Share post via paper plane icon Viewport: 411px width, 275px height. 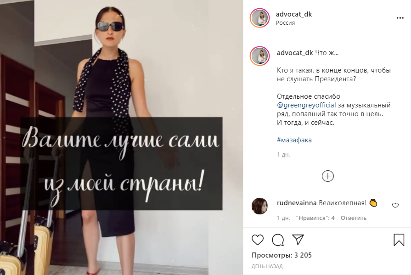pyautogui.click(x=298, y=239)
